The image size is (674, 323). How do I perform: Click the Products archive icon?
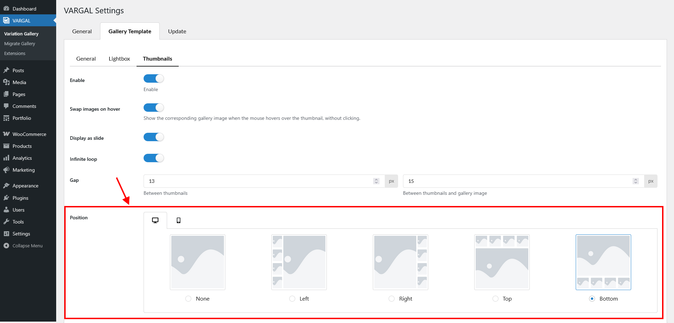6,146
